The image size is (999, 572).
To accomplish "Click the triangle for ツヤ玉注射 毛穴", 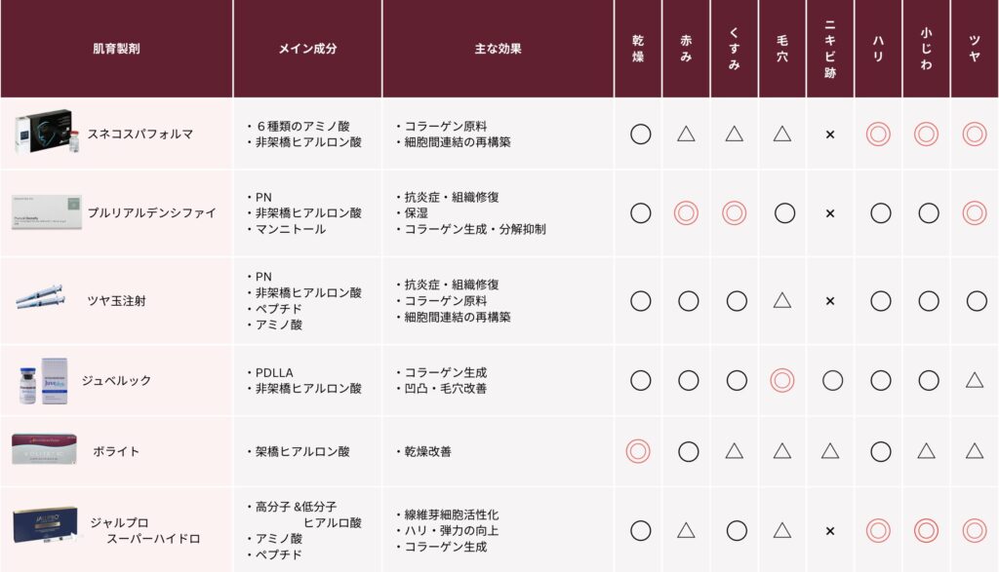I will [x=781, y=300].
